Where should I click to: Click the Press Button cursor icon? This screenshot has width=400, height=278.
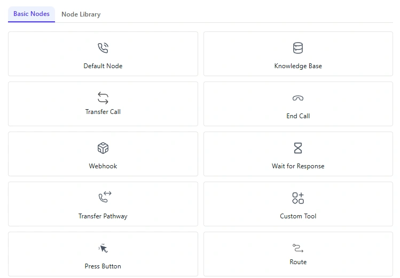(103, 248)
